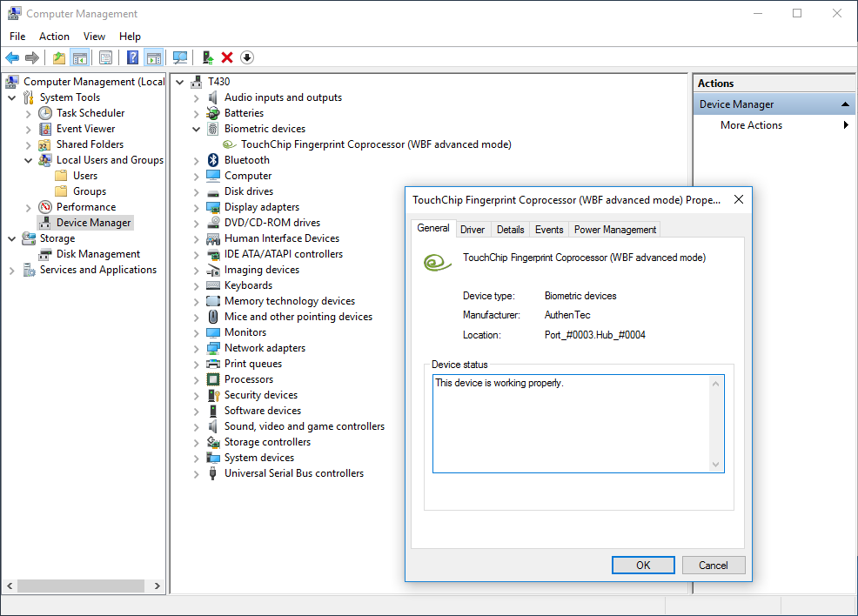The image size is (858, 616).
Task: Click the Disk Management drive icon
Action: click(45, 254)
